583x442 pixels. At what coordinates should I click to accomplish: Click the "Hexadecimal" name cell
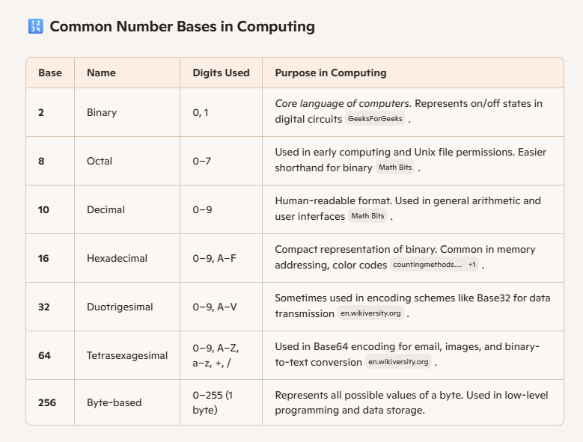(117, 258)
